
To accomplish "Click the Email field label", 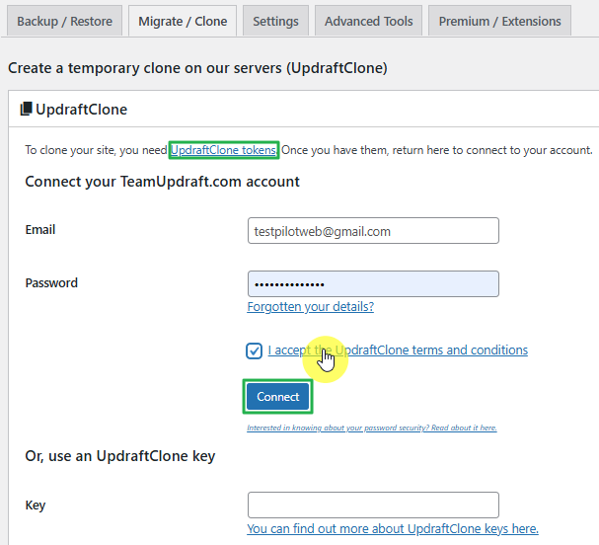I will tap(40, 230).
